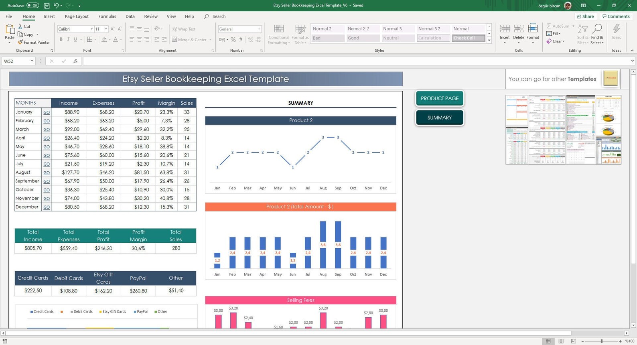
Task: Click the AutoSum sigma icon
Action: (x=549, y=26)
